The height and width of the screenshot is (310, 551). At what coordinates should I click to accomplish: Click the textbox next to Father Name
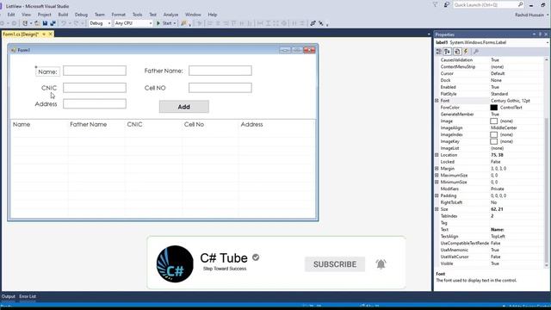[x=220, y=71]
